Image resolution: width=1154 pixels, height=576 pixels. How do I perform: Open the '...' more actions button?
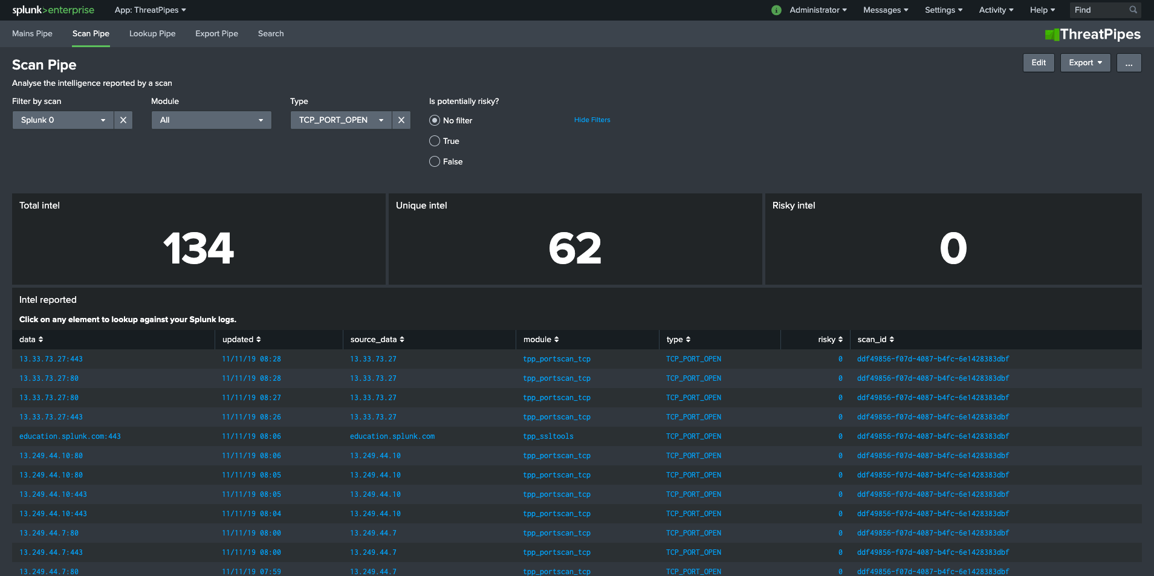click(1128, 62)
